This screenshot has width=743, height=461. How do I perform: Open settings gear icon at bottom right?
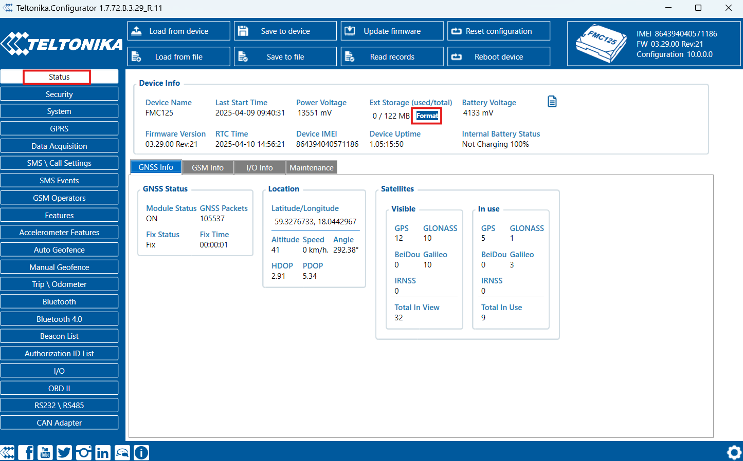(734, 452)
